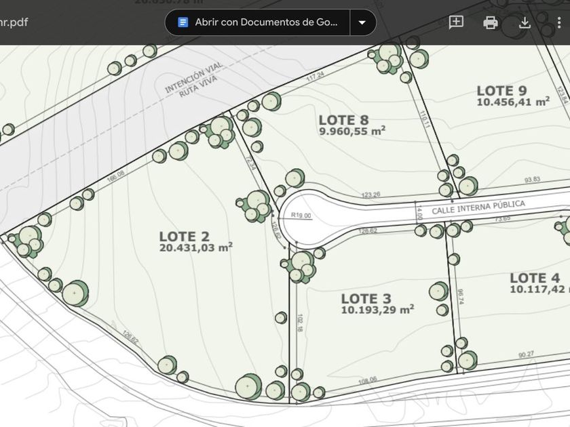The image size is (570, 427).
Task: Click the '9.960,55 m²' area value
Action: pyautogui.click(x=352, y=131)
